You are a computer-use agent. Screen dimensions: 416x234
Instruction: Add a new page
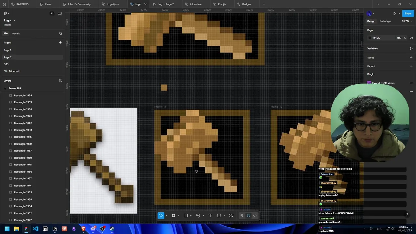[60, 43]
